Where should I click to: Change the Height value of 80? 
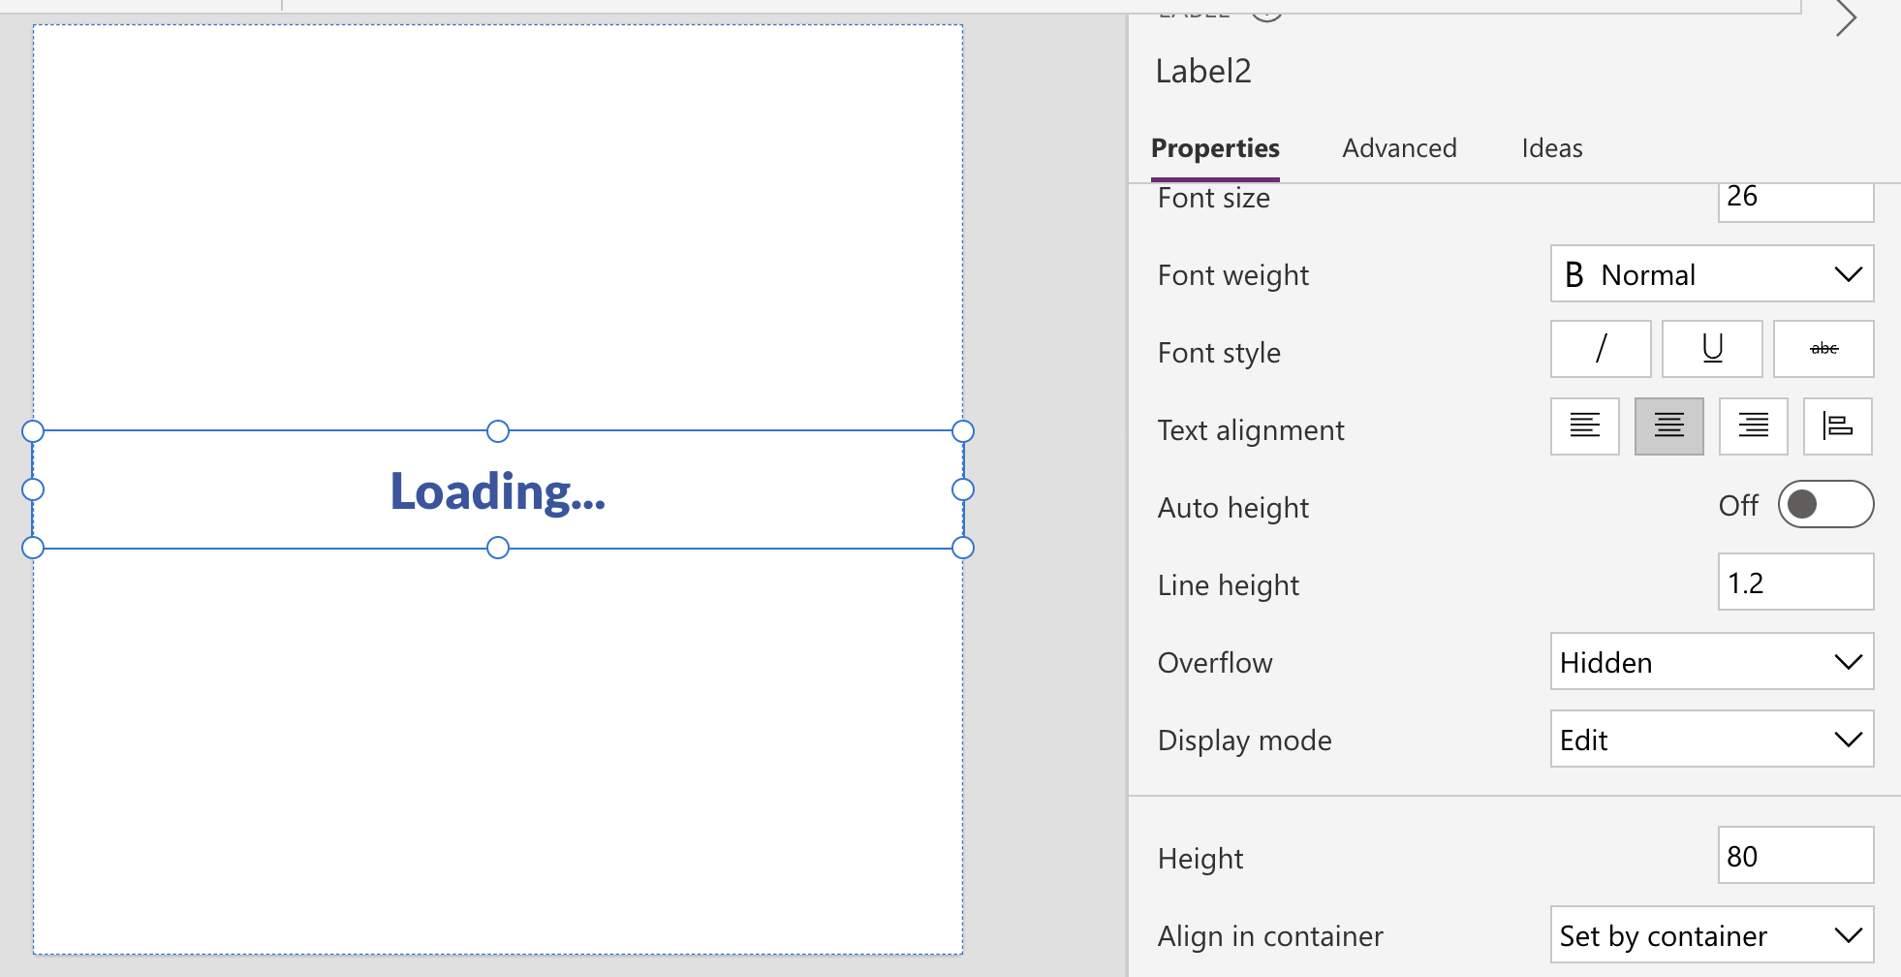(1795, 856)
